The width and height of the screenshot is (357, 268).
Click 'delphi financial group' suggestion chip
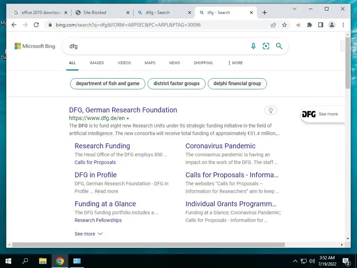(x=237, y=84)
